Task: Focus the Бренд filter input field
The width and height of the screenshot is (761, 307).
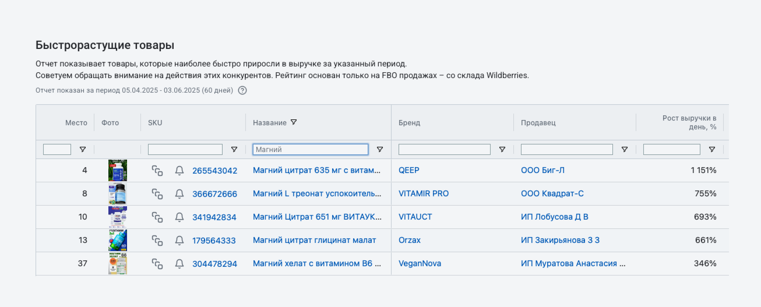Action: pos(444,149)
